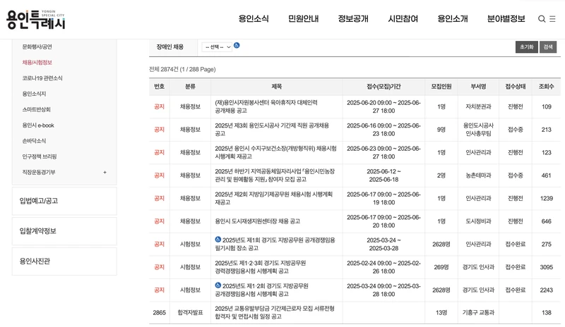Click the 모집인원 column header

[x=441, y=87]
